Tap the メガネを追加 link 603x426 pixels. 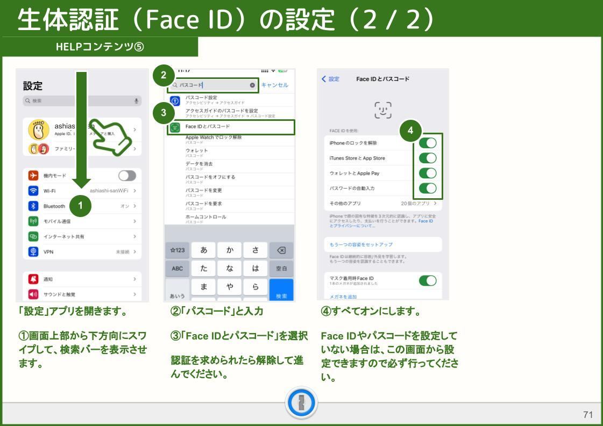pos(343,297)
